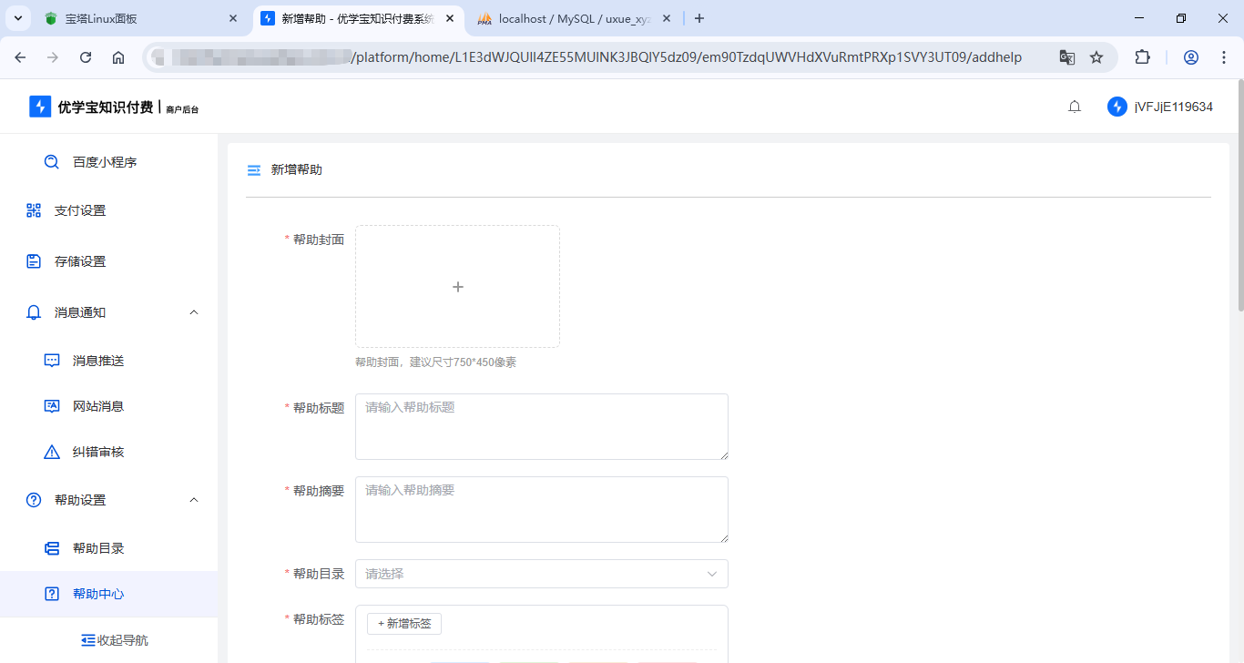Click the 请输入帮助标题 input field

(542, 426)
